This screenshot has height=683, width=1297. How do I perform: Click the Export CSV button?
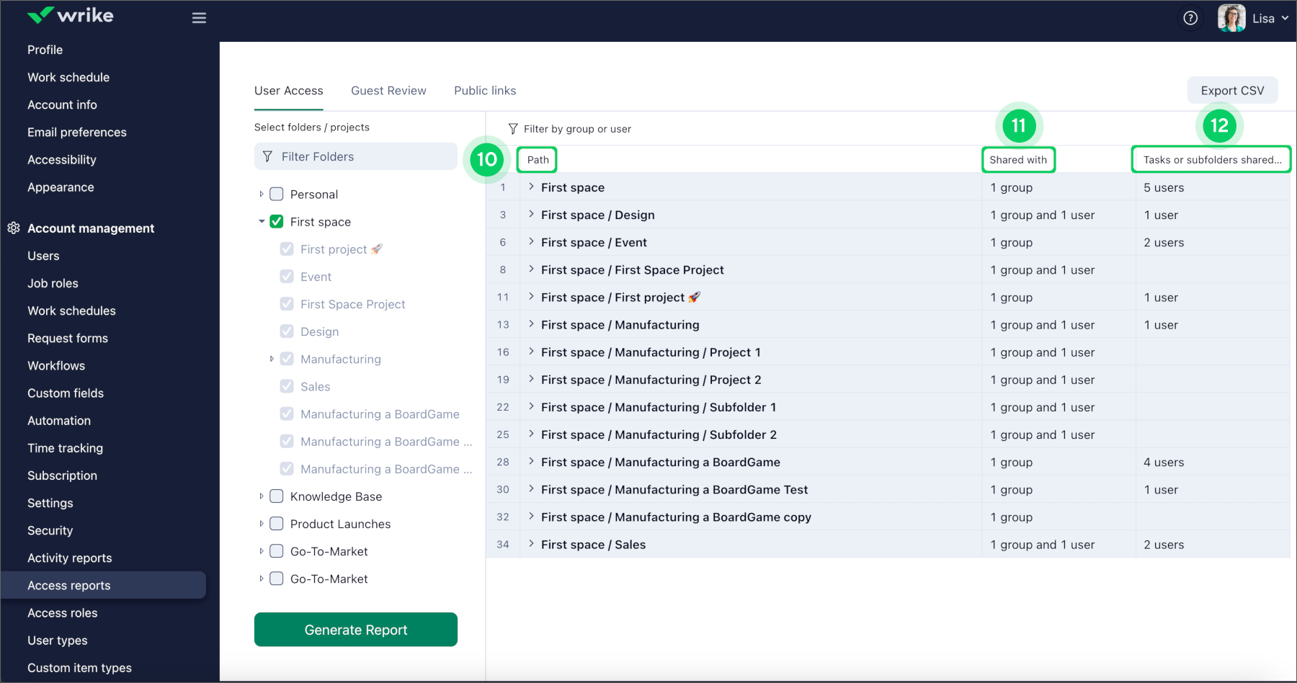click(1232, 91)
